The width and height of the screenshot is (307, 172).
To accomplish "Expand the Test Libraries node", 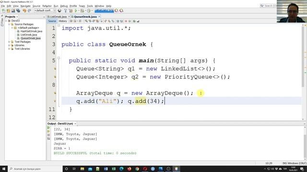I will pyautogui.click(x=9, y=49).
